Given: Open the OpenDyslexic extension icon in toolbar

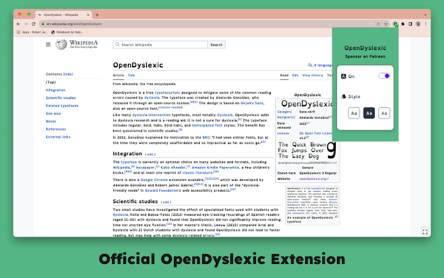Looking at the screenshot, I should pos(395,24).
